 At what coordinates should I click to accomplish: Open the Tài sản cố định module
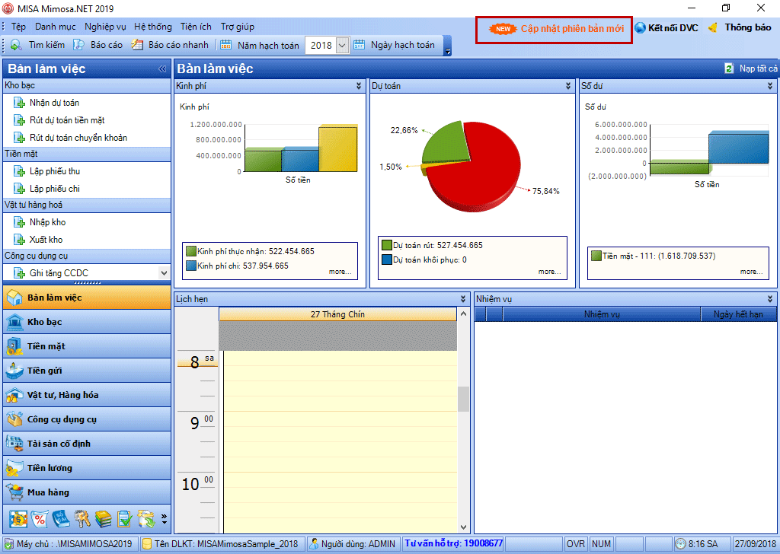[87, 444]
